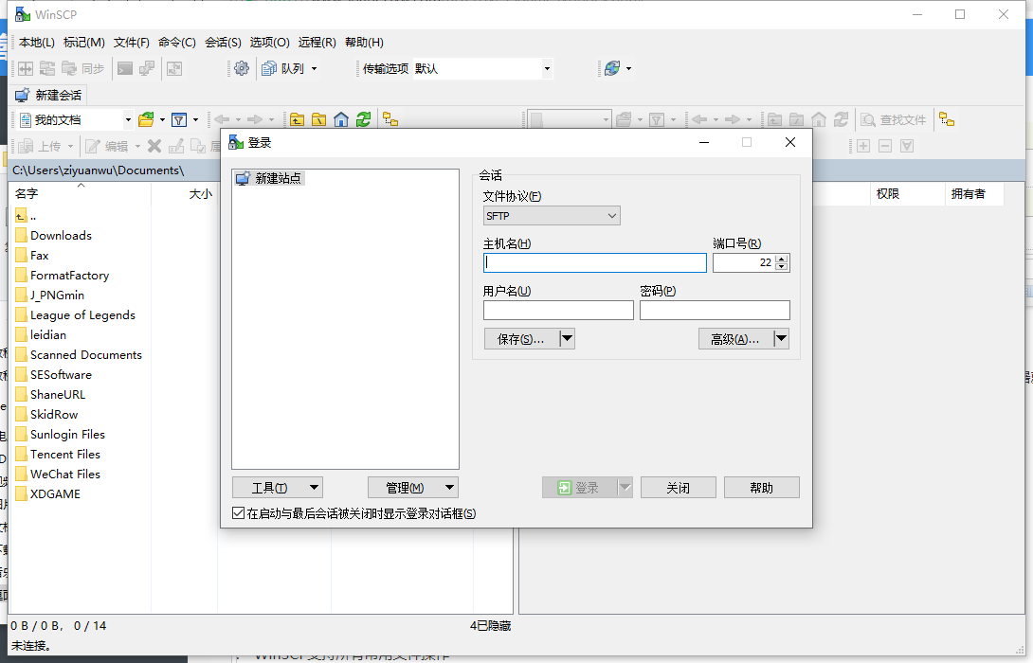Open the 队列 queue icon
This screenshot has height=663, width=1033.
(270, 68)
